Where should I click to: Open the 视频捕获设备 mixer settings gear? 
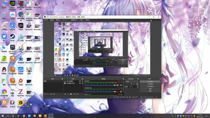[121, 92]
